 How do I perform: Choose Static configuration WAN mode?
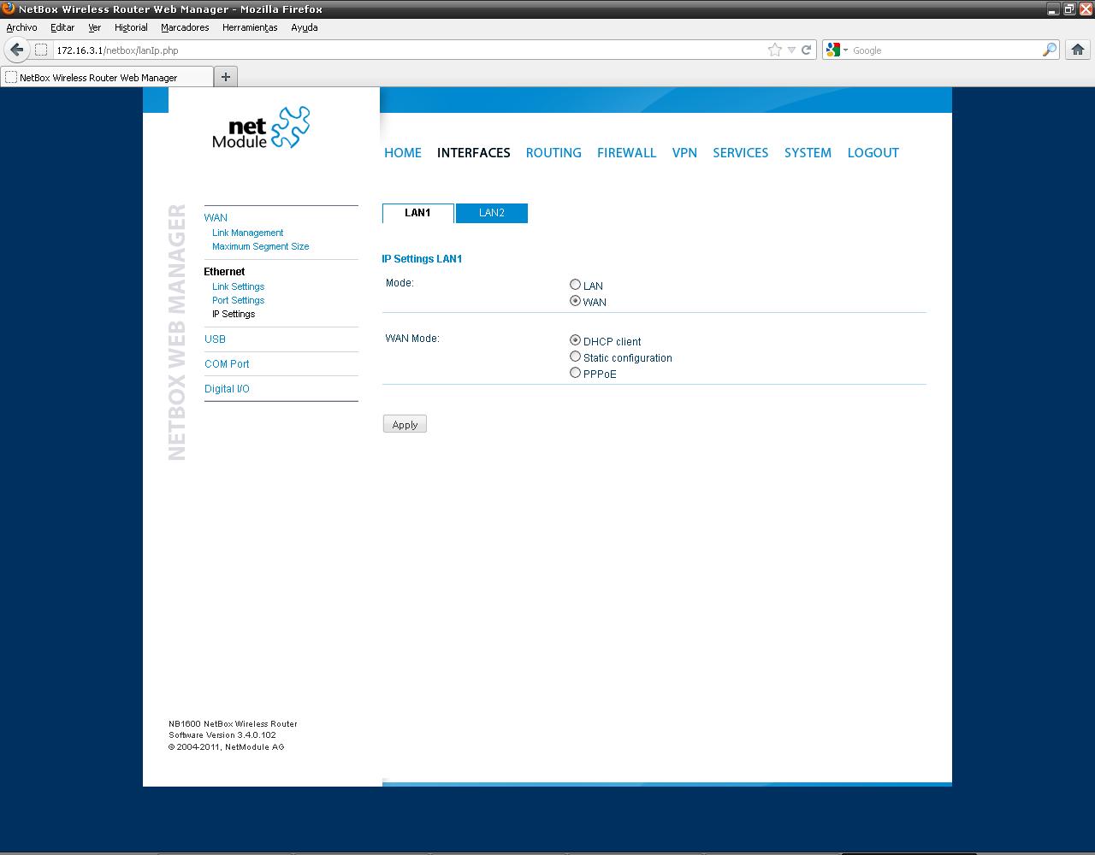575,357
